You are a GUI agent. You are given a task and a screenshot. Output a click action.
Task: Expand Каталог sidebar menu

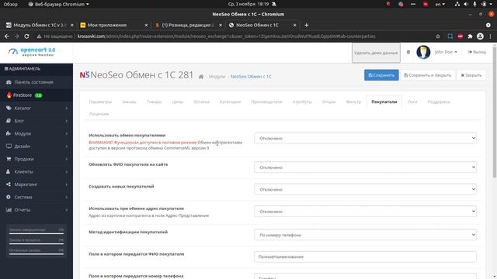[x=36, y=108]
